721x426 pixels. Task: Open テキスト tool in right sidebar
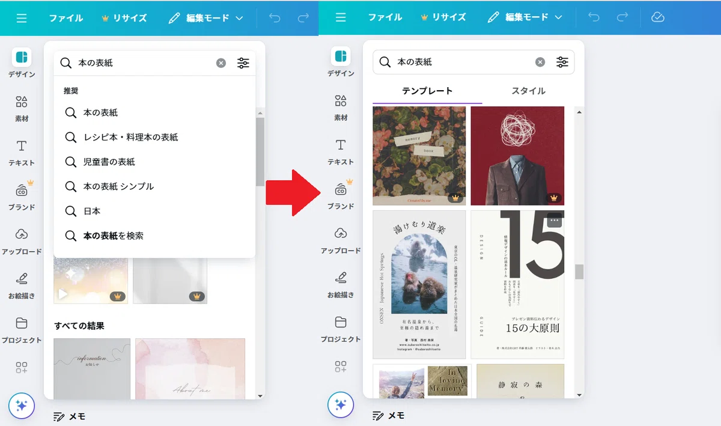coord(341,153)
